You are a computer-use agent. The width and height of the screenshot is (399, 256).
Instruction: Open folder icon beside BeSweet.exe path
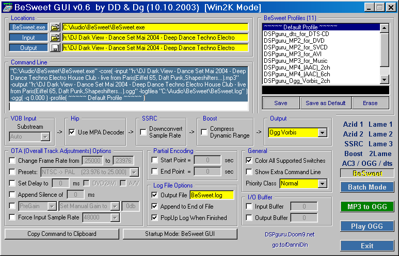pyautogui.click(x=55, y=27)
